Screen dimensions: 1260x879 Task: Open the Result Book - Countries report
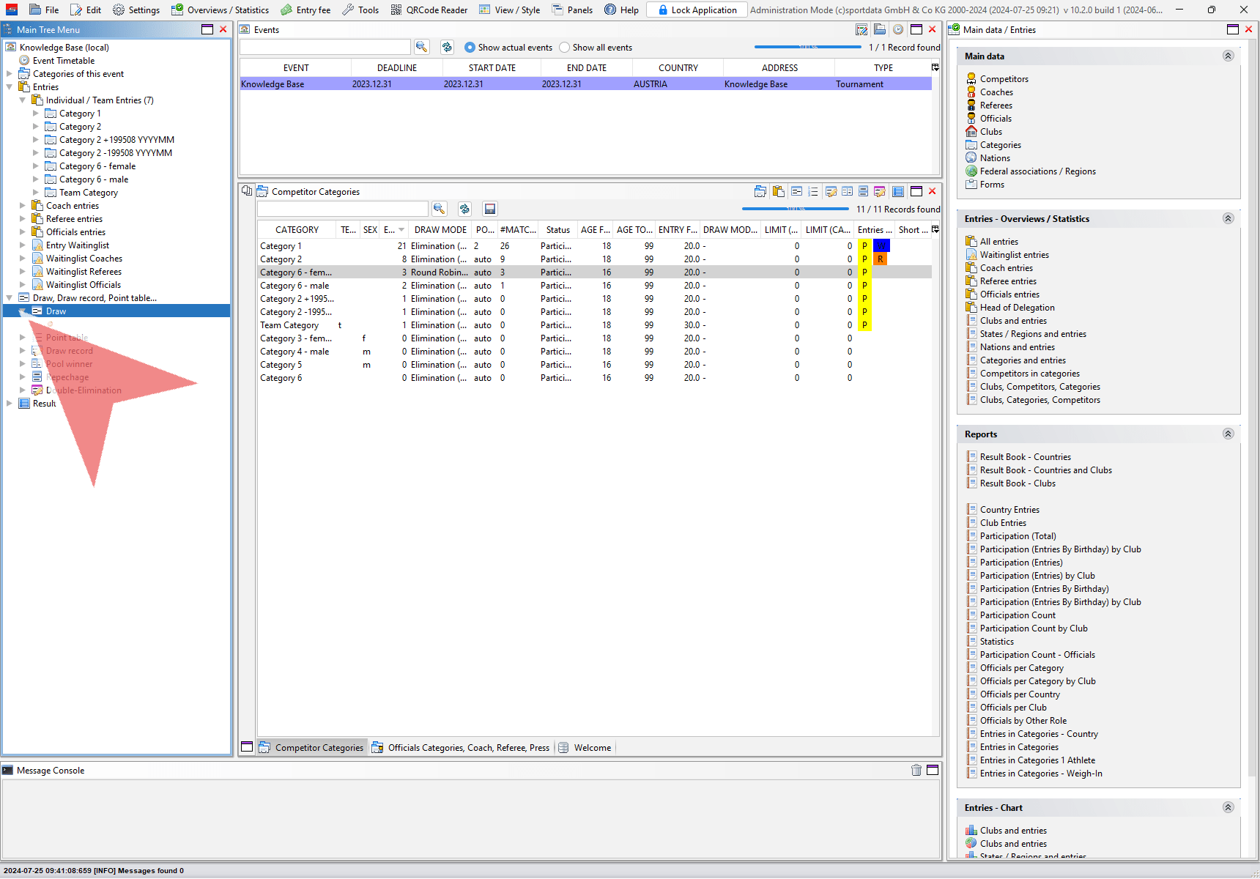[1025, 457]
